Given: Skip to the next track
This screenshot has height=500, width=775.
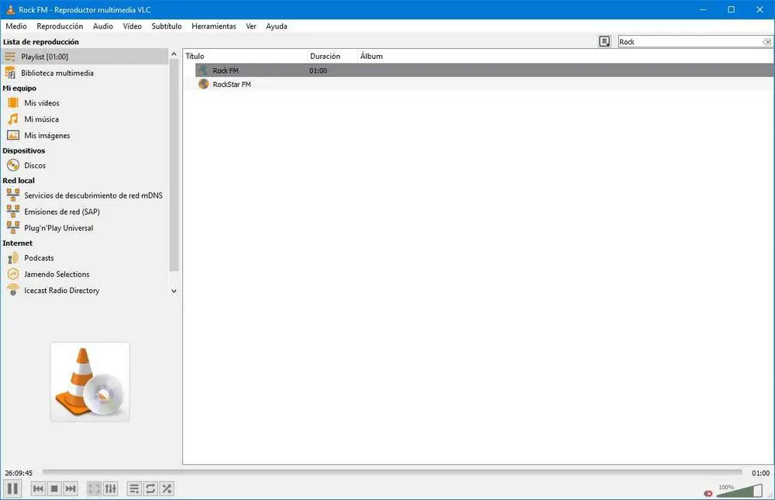Looking at the screenshot, I should pos(71,488).
